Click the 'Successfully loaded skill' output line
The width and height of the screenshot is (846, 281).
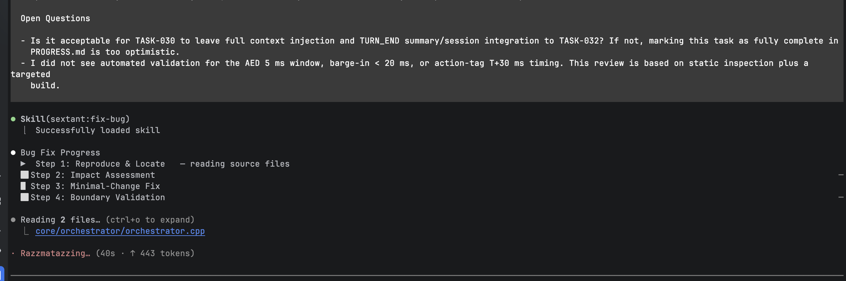98,130
